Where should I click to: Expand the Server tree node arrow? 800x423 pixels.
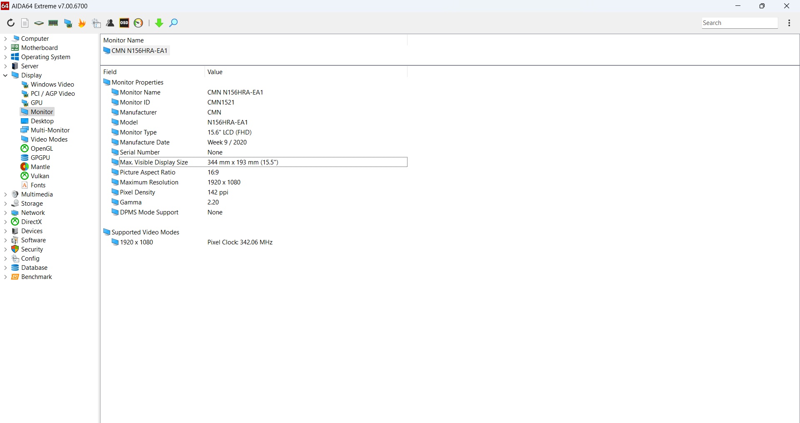pos(5,66)
